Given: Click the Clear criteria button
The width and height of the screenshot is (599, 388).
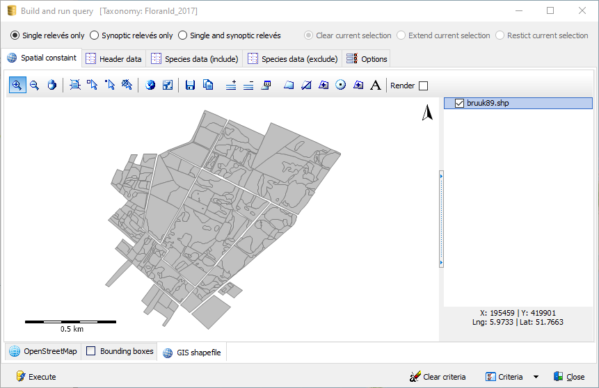Looking at the screenshot, I should click(438, 377).
